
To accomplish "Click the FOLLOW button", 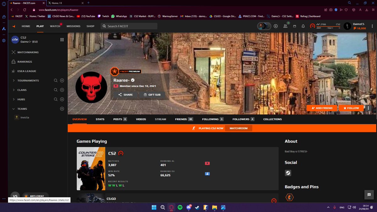I will 351,108.
